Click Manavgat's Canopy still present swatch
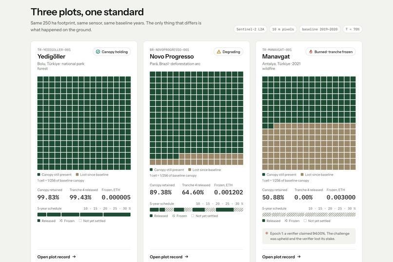The image size is (393, 262). 264,175
